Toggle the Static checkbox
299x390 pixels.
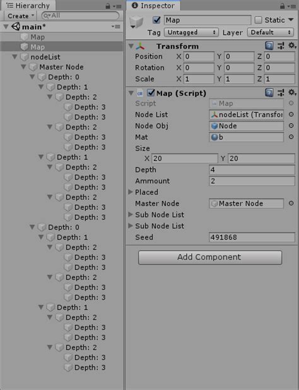[258, 20]
